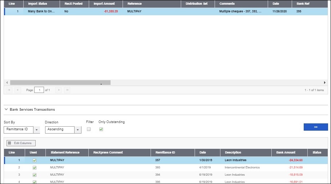Sort by the Import Amount column header
The image size is (331, 184).
(104, 4)
